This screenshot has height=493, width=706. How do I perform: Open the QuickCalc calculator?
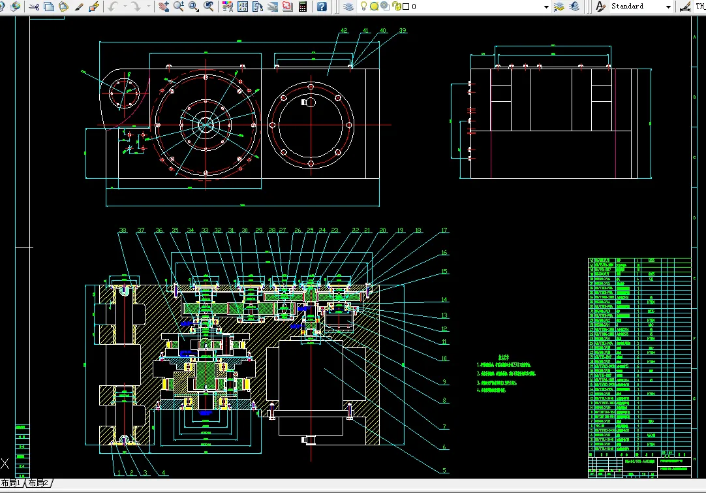[303, 7]
